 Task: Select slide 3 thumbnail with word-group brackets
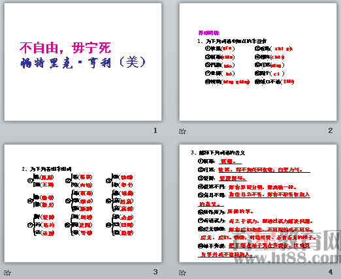point(83,203)
